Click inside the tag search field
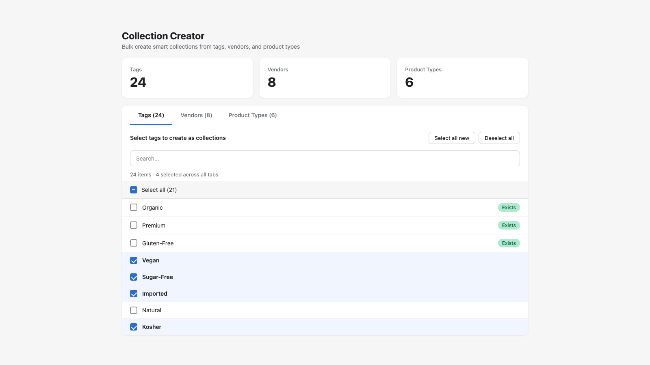 click(325, 158)
